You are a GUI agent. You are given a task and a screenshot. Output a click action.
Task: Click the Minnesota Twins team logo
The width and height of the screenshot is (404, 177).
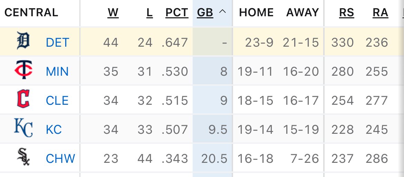tap(23, 69)
